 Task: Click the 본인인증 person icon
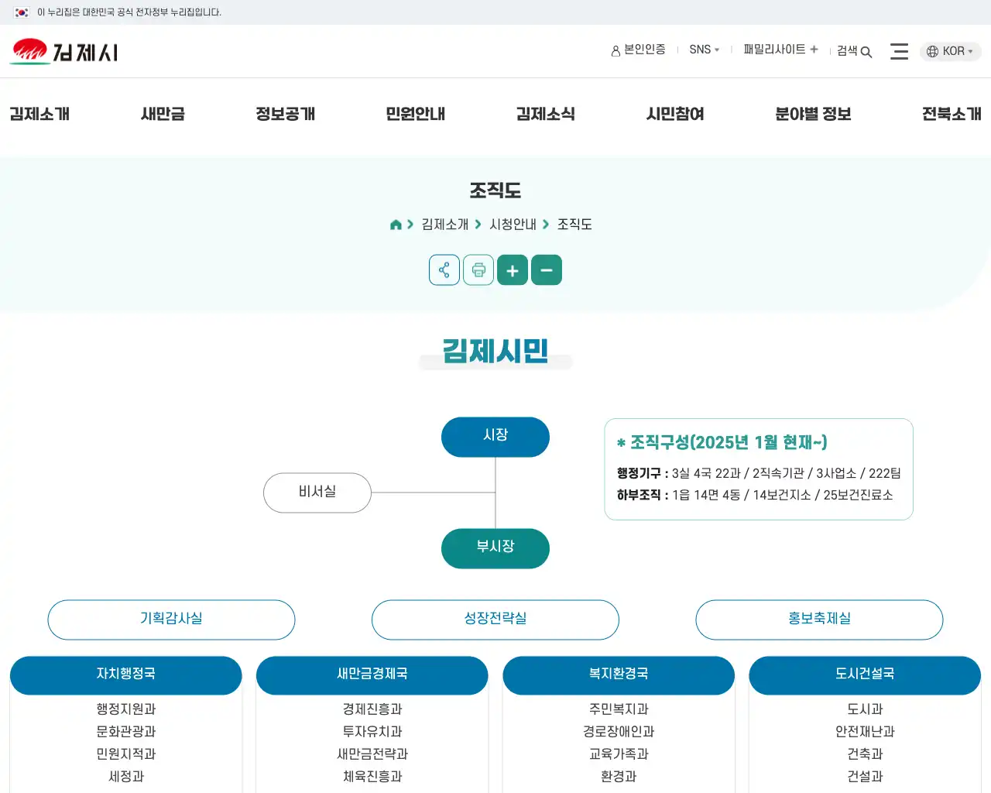point(614,50)
